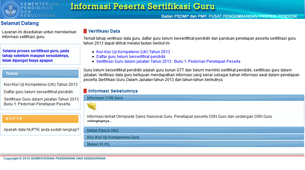Click the Informasi terkait Olimpiade Sains Nasional Guru description

coord(179,117)
